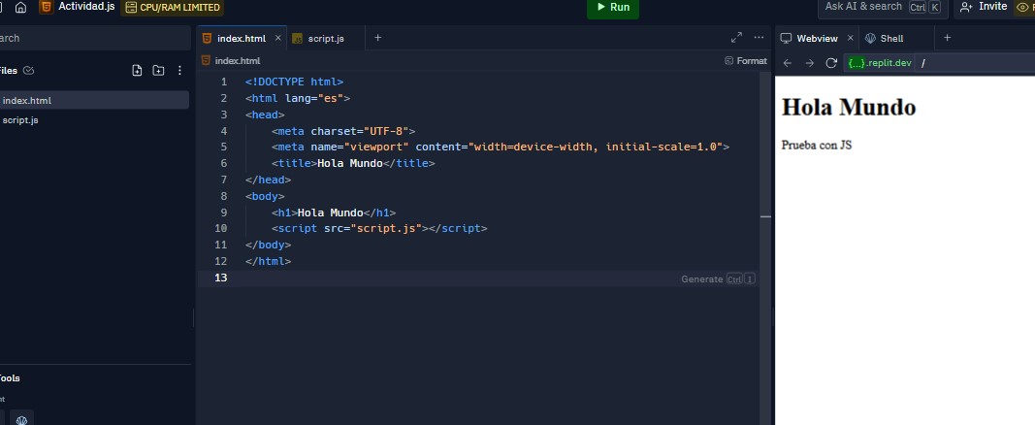The width and height of the screenshot is (1035, 425).
Task: Close the index.html editor tab
Action: coord(277,38)
